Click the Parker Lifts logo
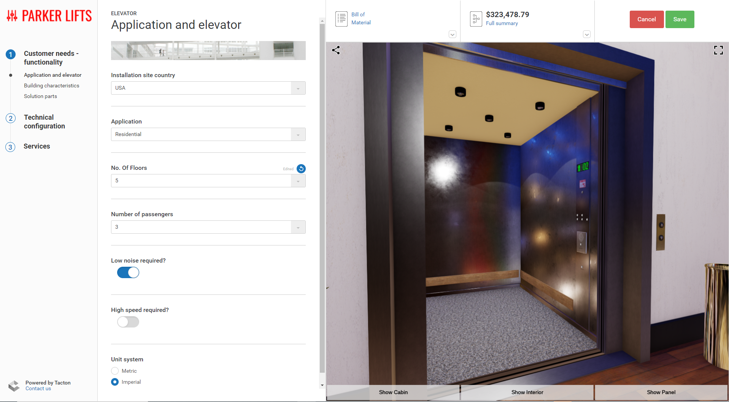Viewport: 729px width, 402px height. (x=48, y=15)
